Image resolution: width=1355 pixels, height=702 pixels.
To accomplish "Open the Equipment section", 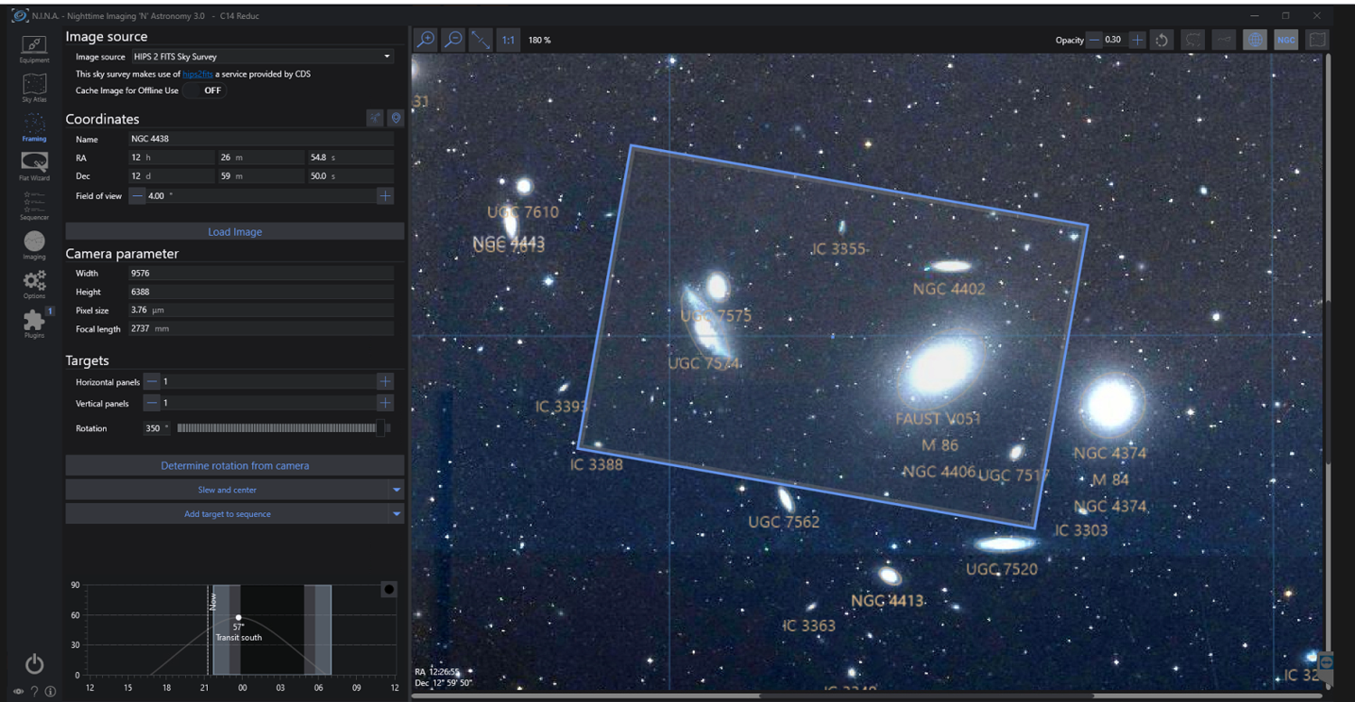I will click(34, 49).
